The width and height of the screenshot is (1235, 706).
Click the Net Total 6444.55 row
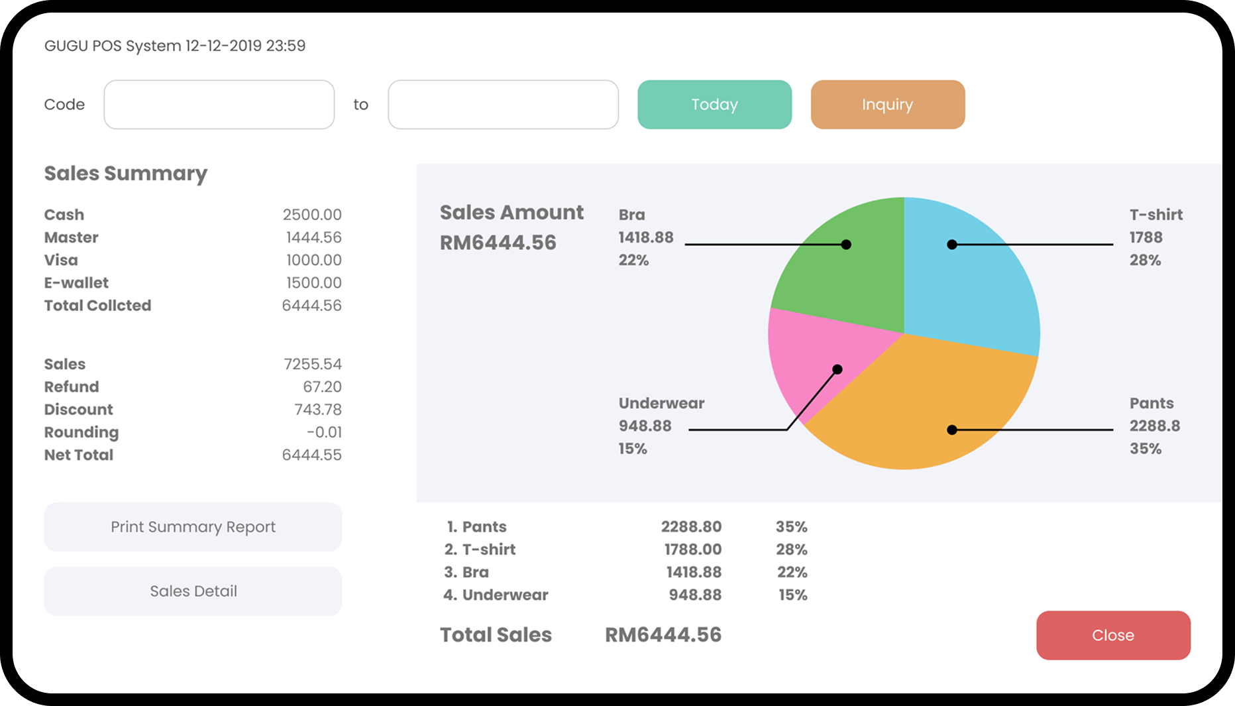point(193,455)
